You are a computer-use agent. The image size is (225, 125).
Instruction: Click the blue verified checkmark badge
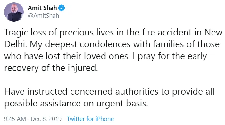[62, 8]
